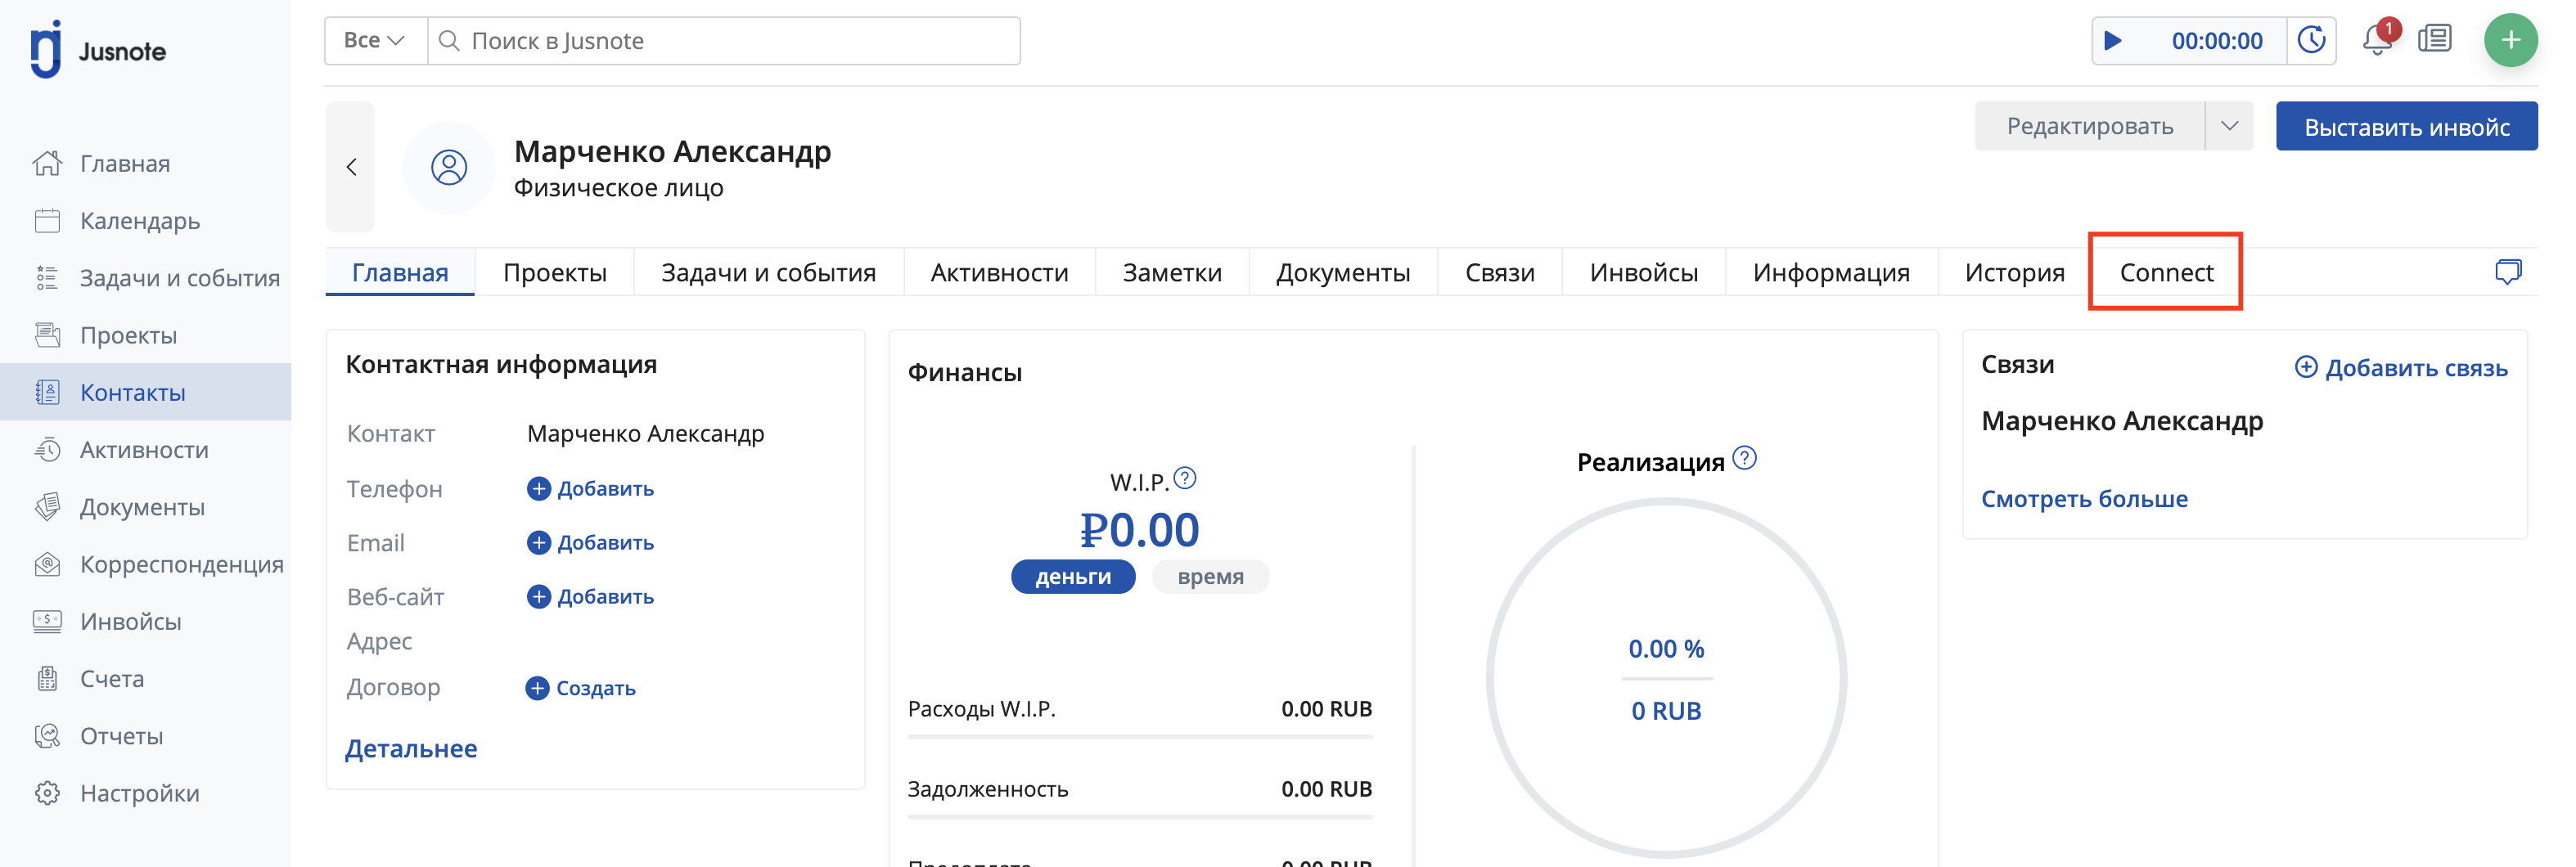Switch to the Документы tab
This screenshot has height=867, width=2576.
click(x=1343, y=272)
